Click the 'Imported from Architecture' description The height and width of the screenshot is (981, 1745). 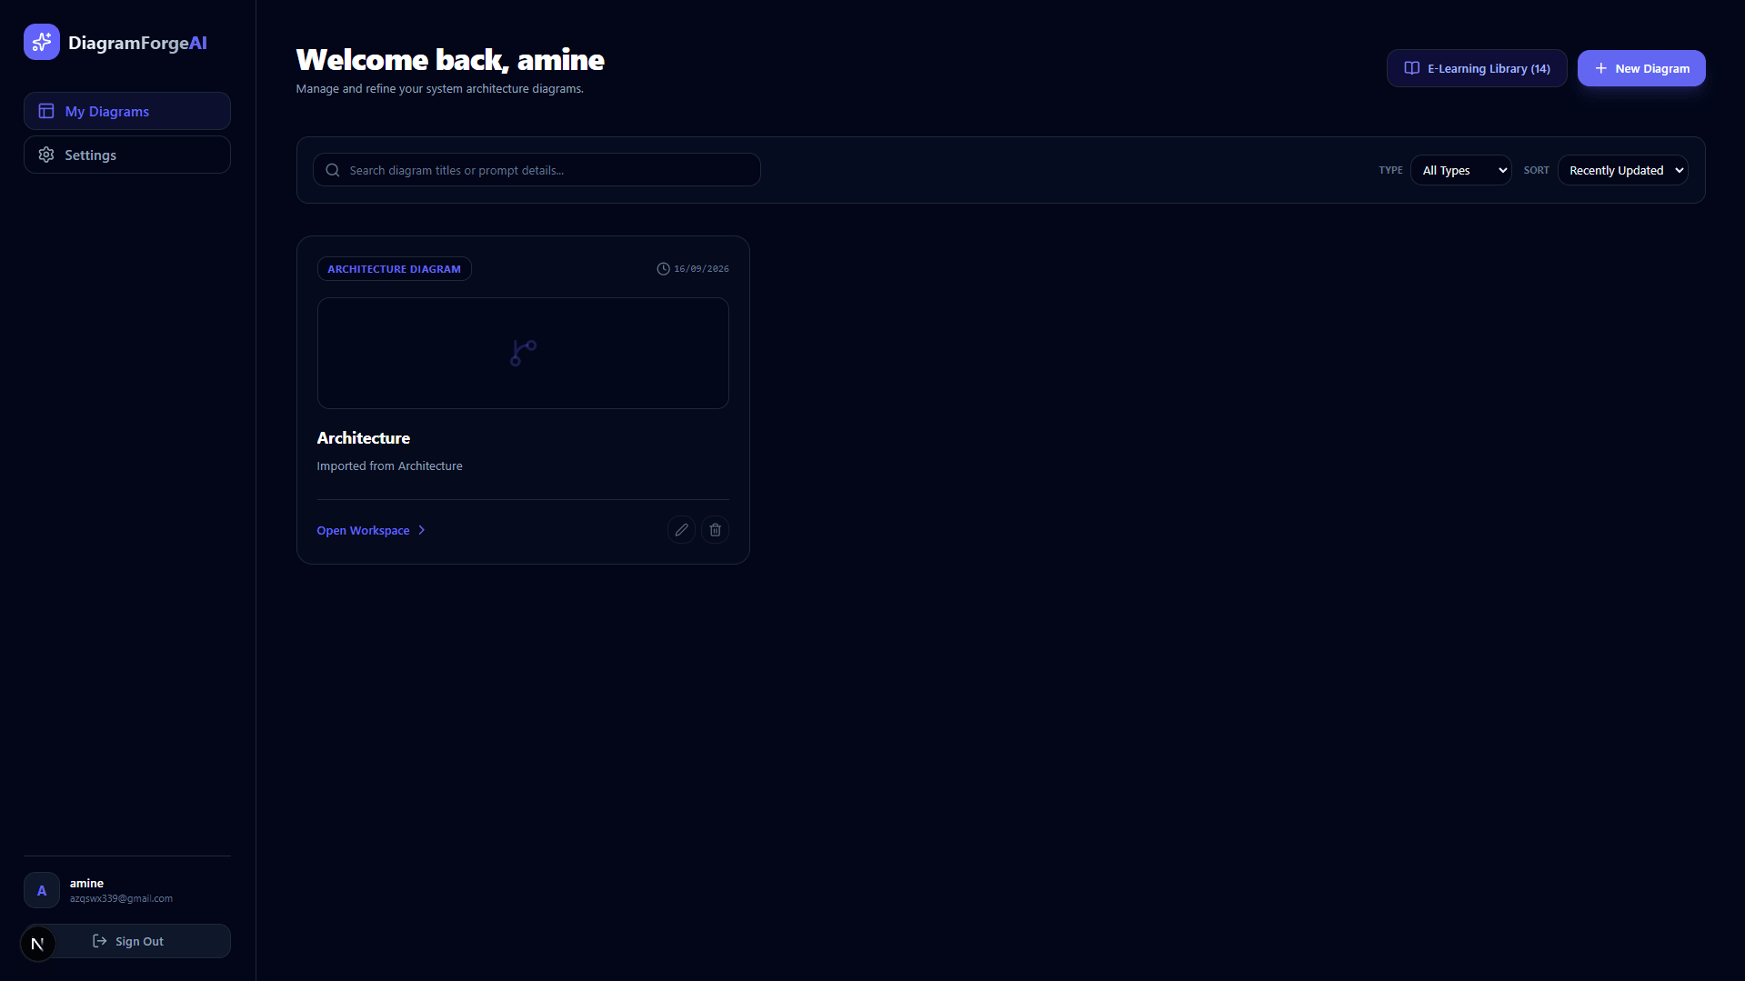click(x=389, y=465)
